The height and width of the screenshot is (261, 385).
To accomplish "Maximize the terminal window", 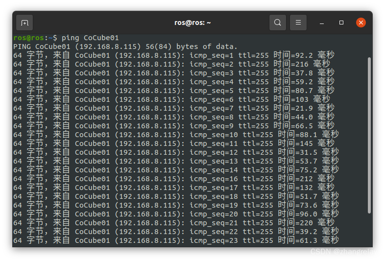I will pos(341,23).
